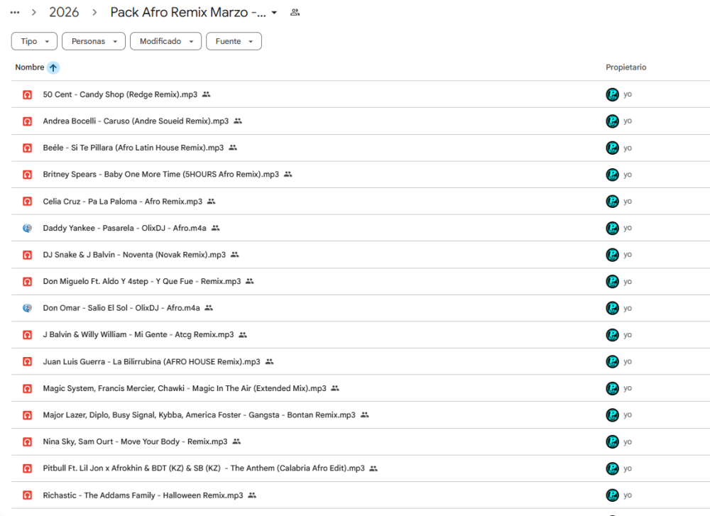Expand the Personas filter dropdown

[94, 41]
